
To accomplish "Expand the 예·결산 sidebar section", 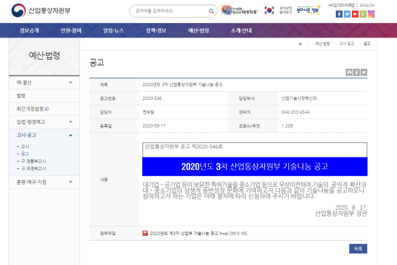I will pos(44,83).
